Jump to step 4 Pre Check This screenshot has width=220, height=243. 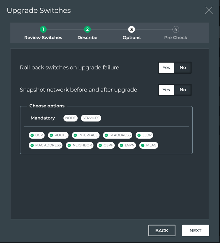175,30
